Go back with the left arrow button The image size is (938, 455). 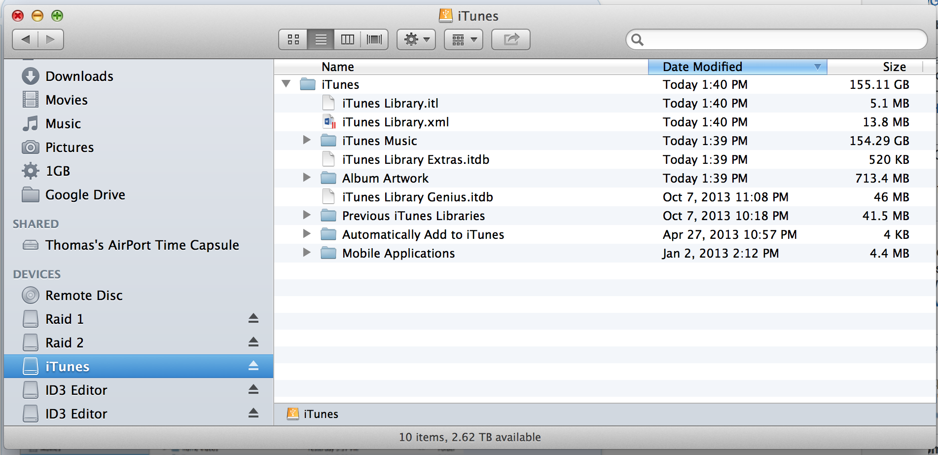26,39
